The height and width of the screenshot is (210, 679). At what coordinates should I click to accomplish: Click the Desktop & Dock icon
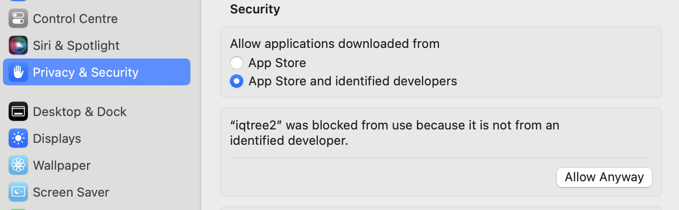tap(18, 111)
